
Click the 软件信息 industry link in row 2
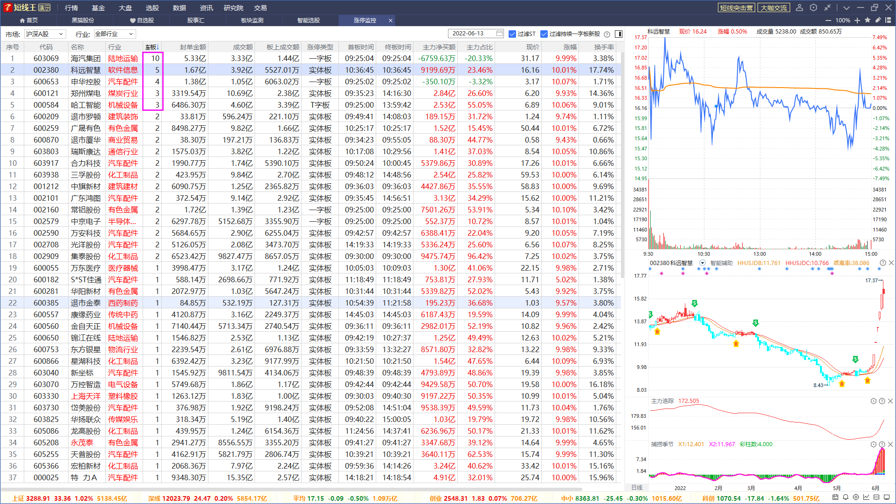pyautogui.click(x=123, y=70)
